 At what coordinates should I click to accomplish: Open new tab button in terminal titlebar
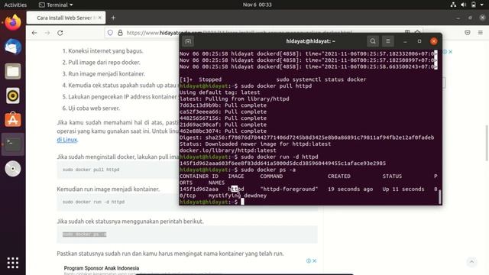[188, 41]
